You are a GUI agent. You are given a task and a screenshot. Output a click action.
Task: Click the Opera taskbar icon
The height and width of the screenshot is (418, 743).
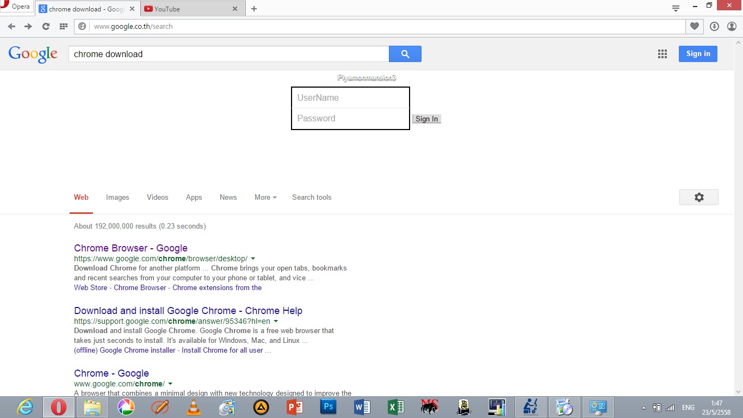pos(59,407)
